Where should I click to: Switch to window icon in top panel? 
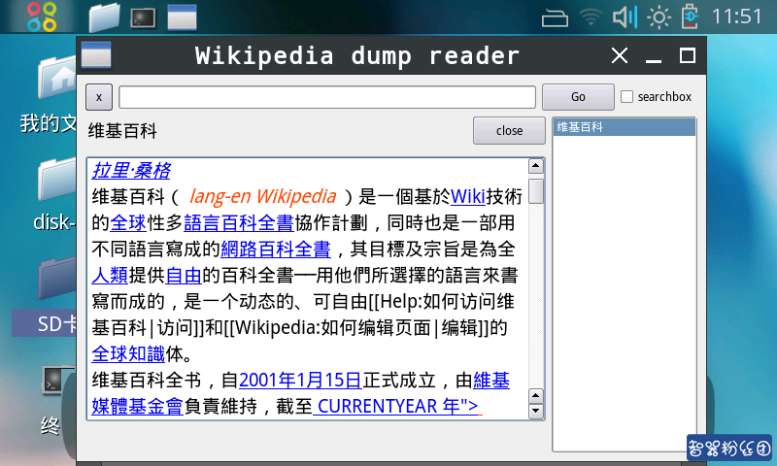[182, 17]
